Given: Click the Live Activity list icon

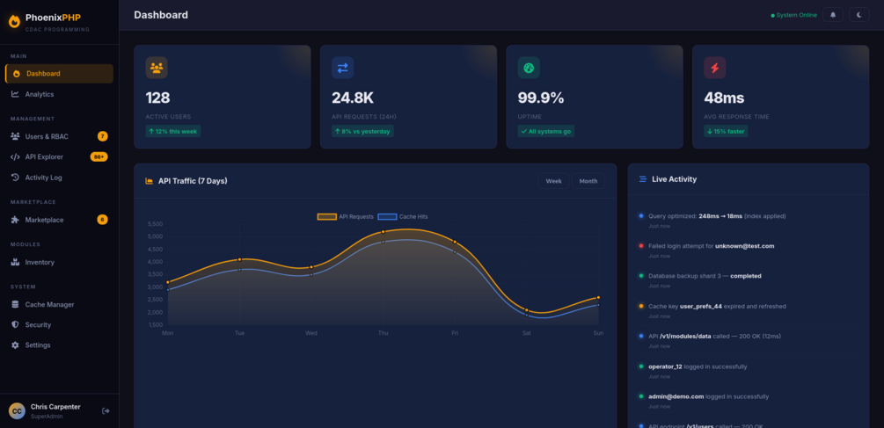Looking at the screenshot, I should coord(643,179).
